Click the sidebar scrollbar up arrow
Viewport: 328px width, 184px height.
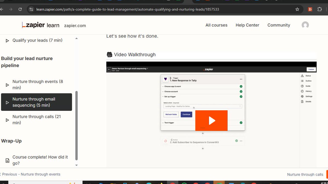tap(77, 38)
